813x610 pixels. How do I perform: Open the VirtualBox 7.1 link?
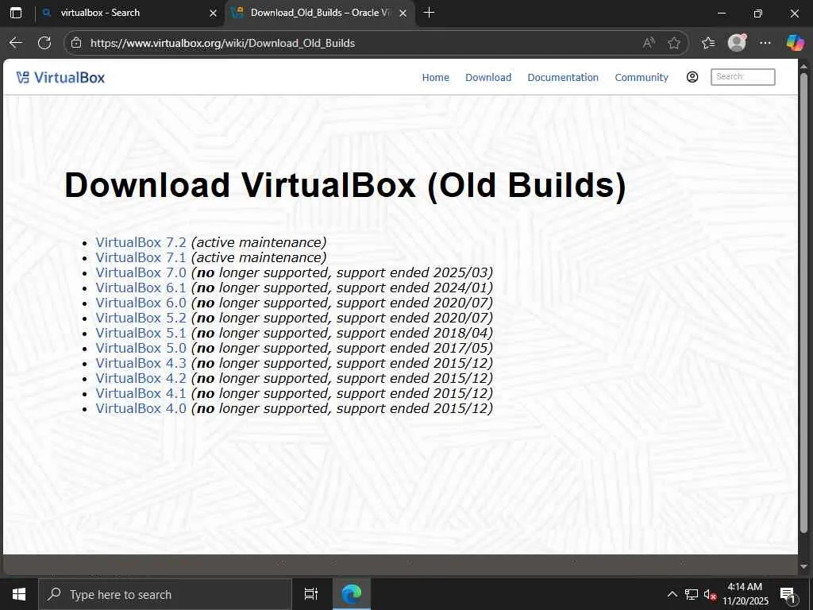(x=141, y=257)
